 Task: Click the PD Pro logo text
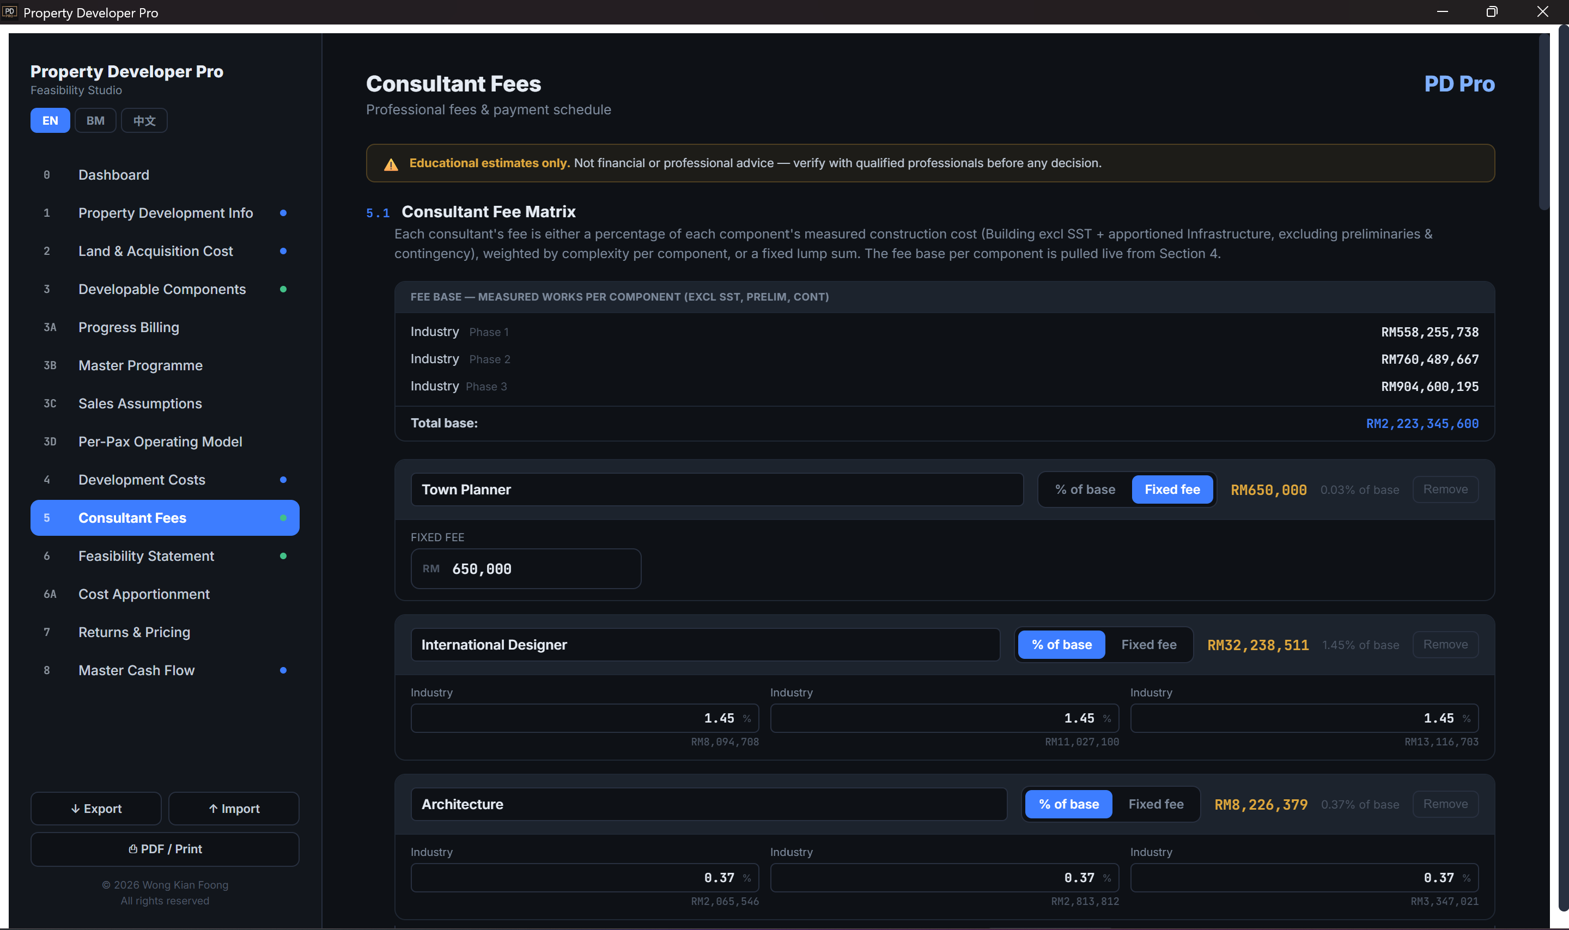pyautogui.click(x=1459, y=84)
